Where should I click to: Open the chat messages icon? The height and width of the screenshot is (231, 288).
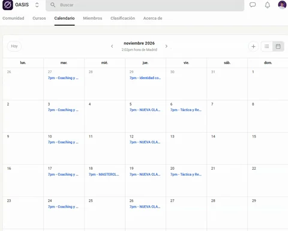click(253, 5)
